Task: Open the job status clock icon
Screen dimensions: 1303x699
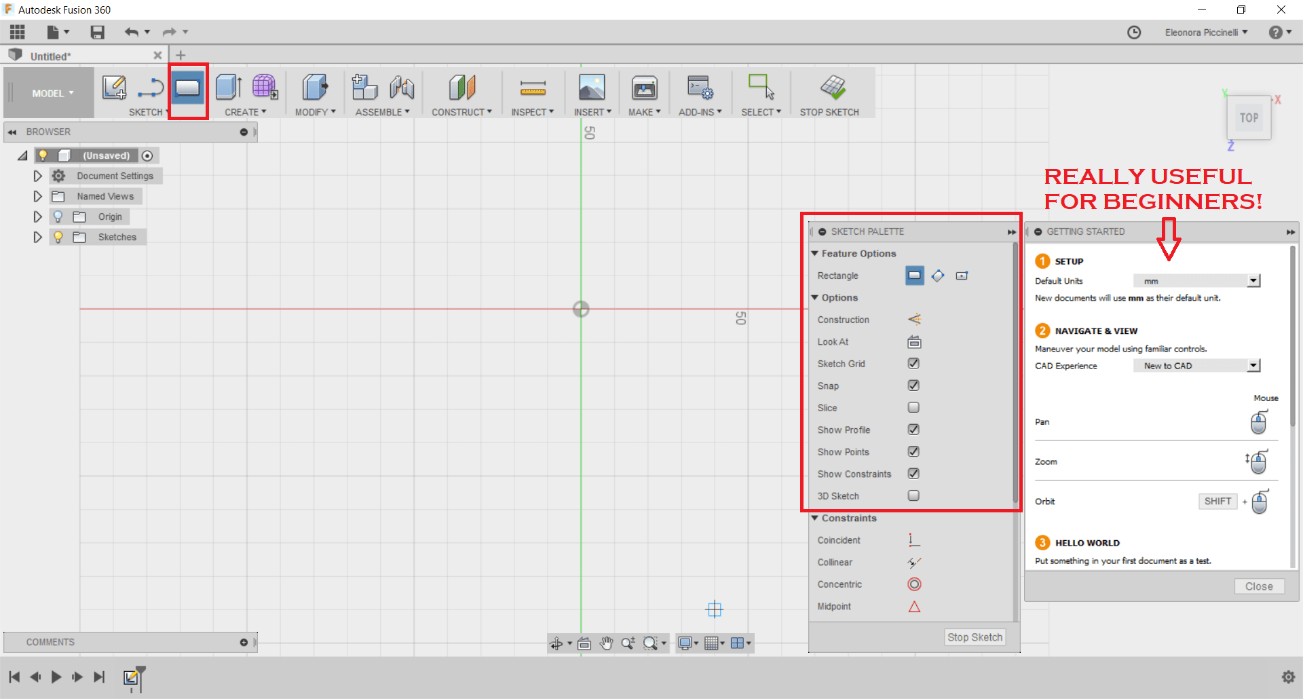Action: (1134, 33)
